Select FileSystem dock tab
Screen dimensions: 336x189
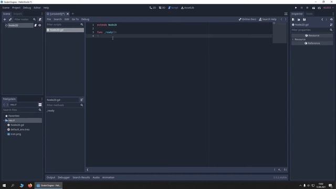(x=9, y=99)
